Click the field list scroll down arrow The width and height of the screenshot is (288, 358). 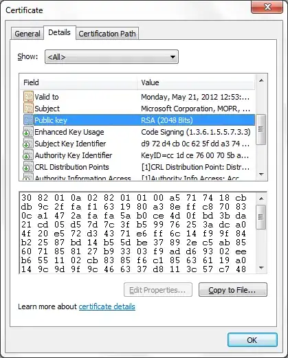click(261, 175)
